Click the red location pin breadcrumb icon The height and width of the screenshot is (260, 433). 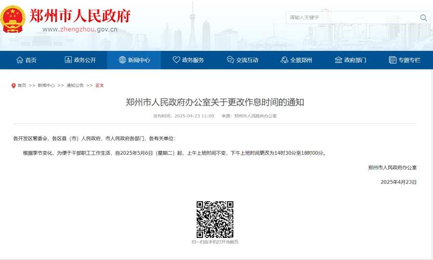[13, 86]
